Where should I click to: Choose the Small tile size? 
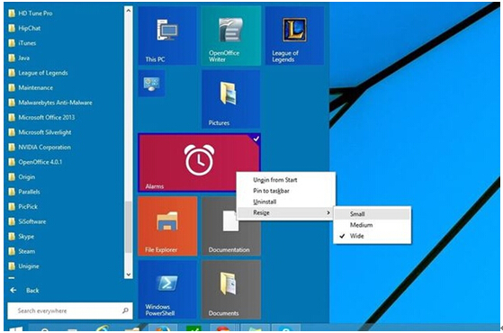pos(373,214)
